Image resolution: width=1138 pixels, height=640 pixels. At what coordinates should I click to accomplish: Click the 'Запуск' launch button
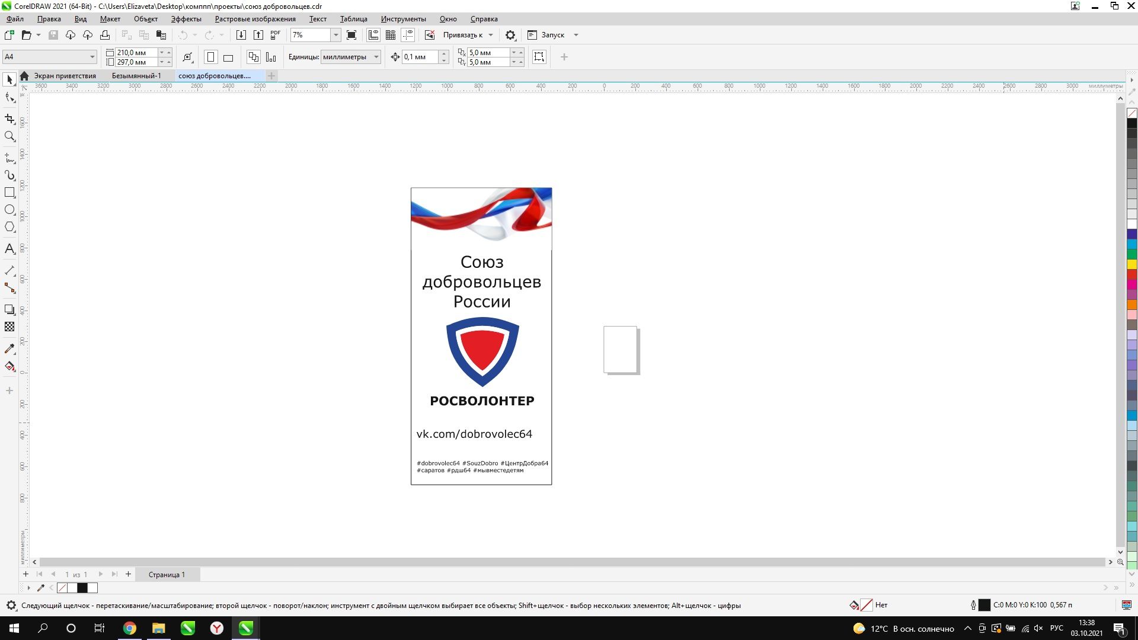(546, 35)
